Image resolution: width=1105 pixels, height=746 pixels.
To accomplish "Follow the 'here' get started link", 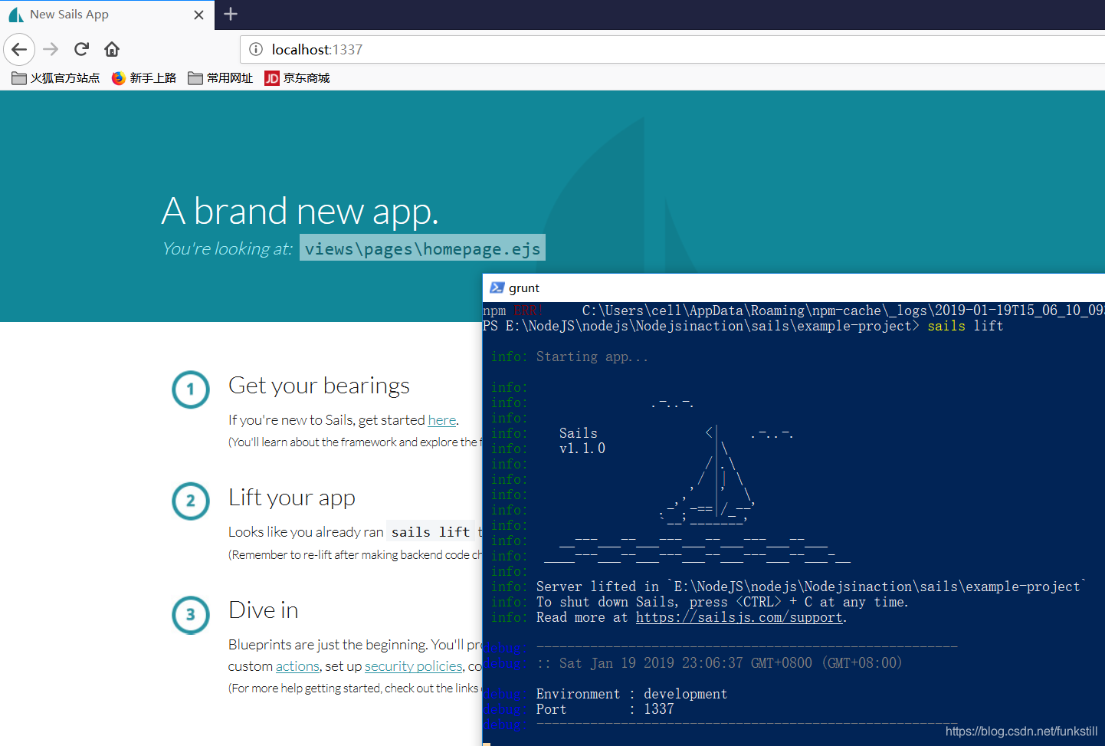I will [441, 420].
